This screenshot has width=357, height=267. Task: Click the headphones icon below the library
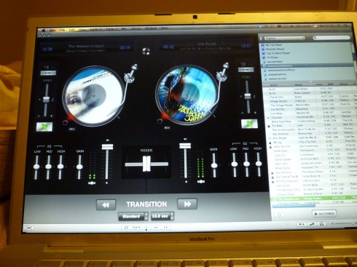pyautogui.click(x=321, y=224)
